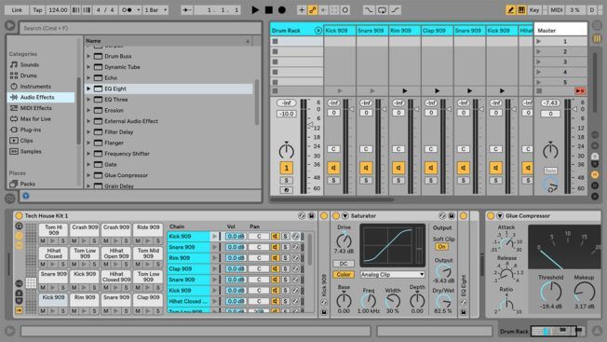
Task: Click the Link button in transport bar
Action: click(16, 10)
